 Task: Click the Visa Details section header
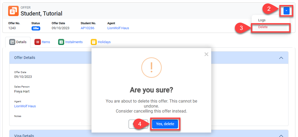point(149,134)
